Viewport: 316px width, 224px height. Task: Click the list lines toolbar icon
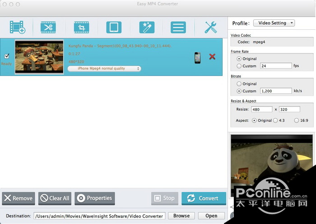tap(178, 27)
